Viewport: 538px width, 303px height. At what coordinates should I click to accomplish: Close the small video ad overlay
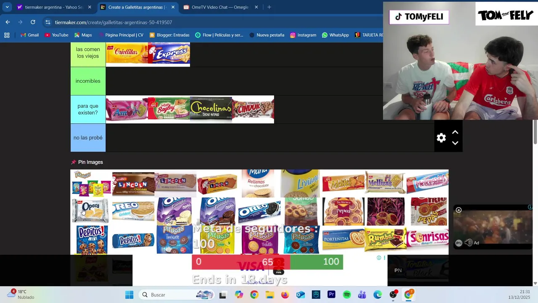pos(459,210)
